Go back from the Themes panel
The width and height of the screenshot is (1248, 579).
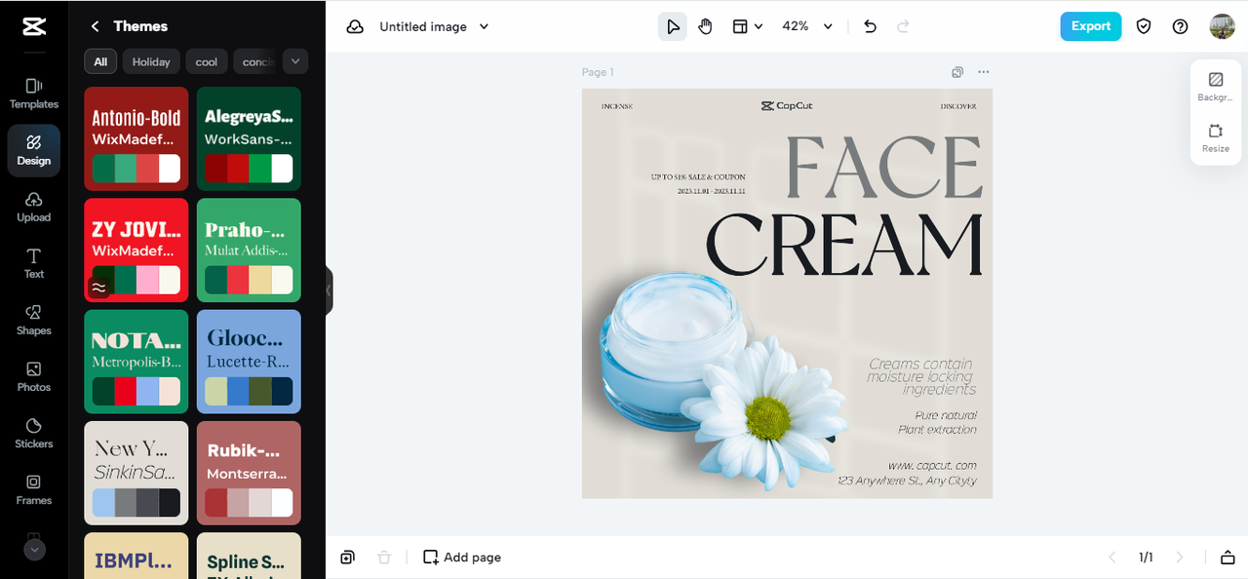coord(95,26)
